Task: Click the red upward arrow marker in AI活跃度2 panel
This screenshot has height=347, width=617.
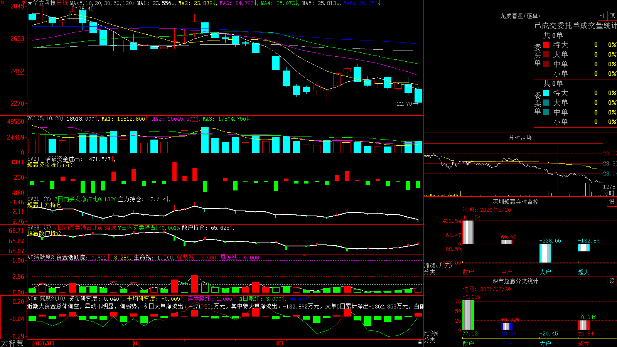Action: (x=304, y=257)
